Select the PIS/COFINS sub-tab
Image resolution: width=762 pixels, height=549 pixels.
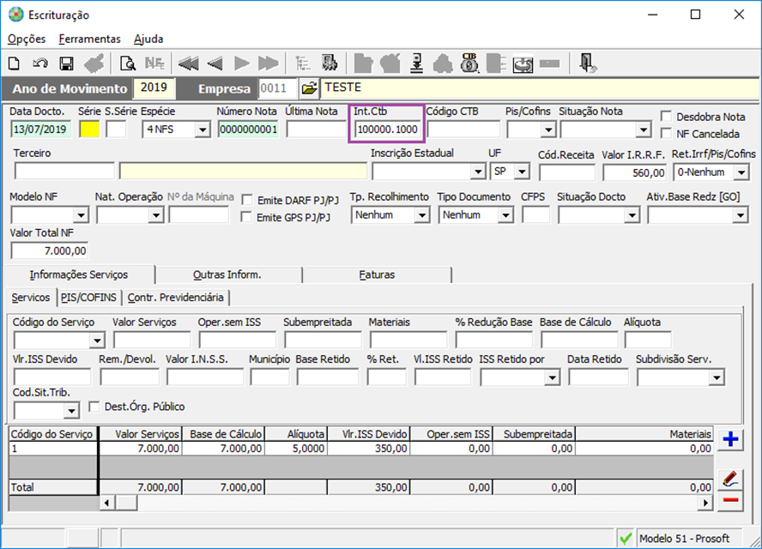[x=88, y=298]
